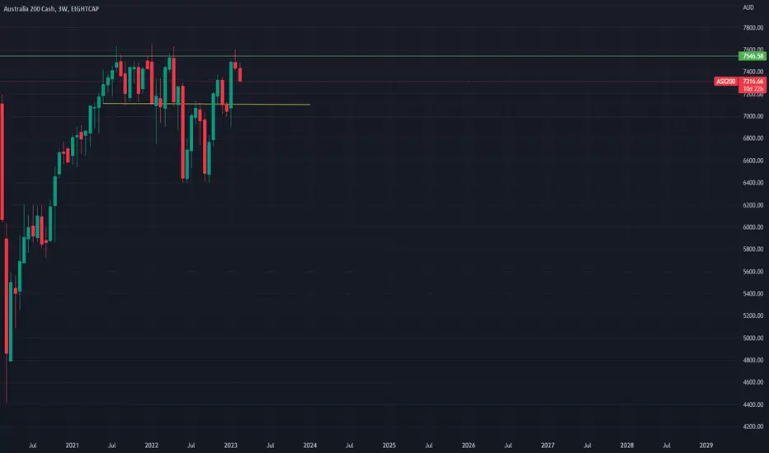Image resolution: width=769 pixels, height=453 pixels.
Task: Click the 4200.00 price scale label
Action: [x=753, y=427]
